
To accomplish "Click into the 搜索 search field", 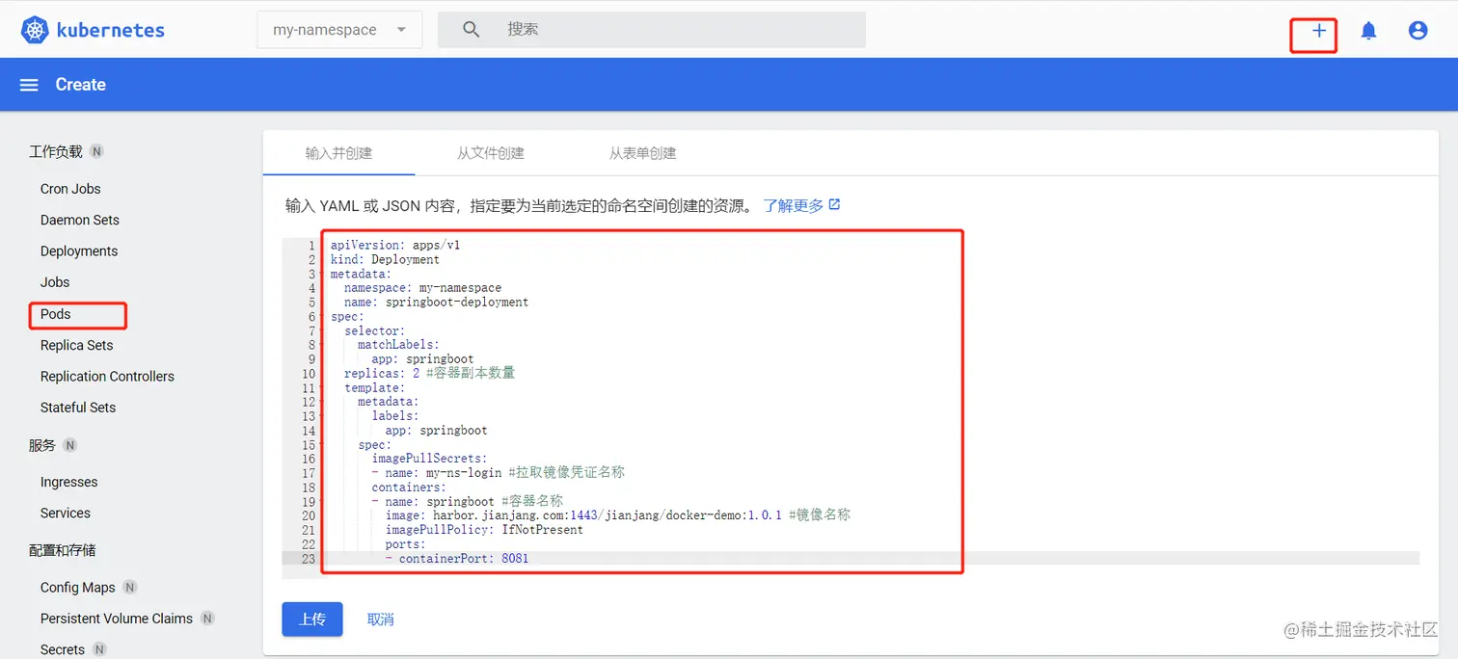I will [652, 30].
